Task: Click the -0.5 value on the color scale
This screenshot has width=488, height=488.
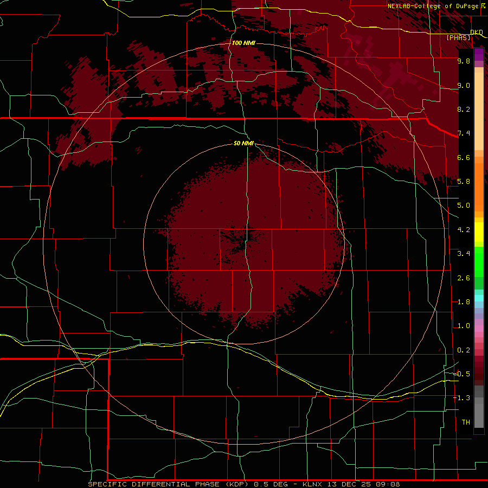Action: (x=462, y=374)
